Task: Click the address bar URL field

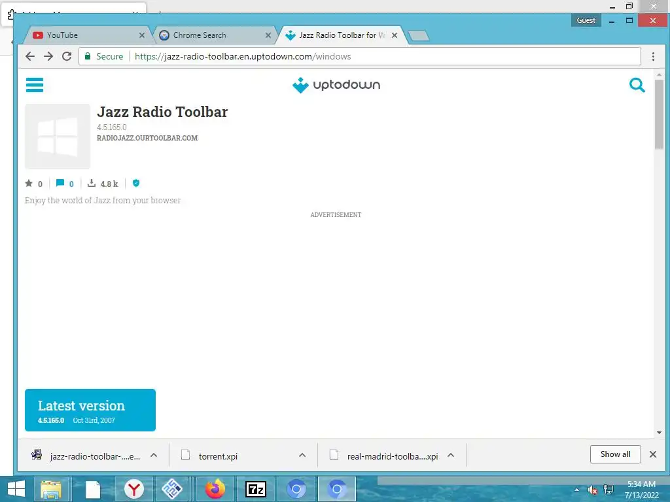Action: click(359, 56)
